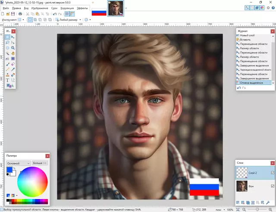Image resolution: width=276 pixels, height=212 pixels.
Task: Toggle Layers window button at top right
Action: coord(257,8)
